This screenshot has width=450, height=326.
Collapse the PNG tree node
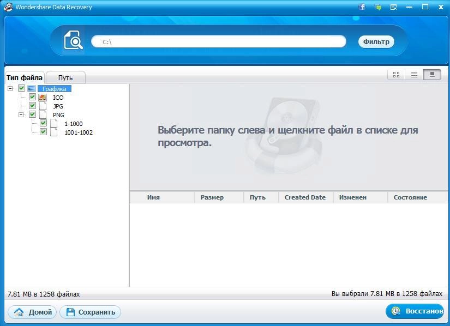coord(21,114)
